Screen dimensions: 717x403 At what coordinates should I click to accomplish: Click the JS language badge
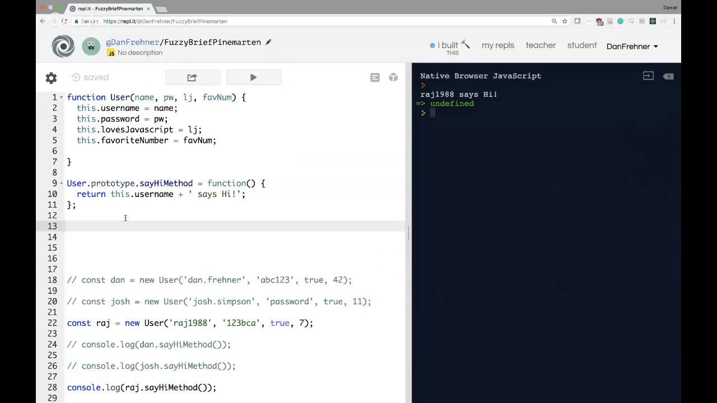111,53
